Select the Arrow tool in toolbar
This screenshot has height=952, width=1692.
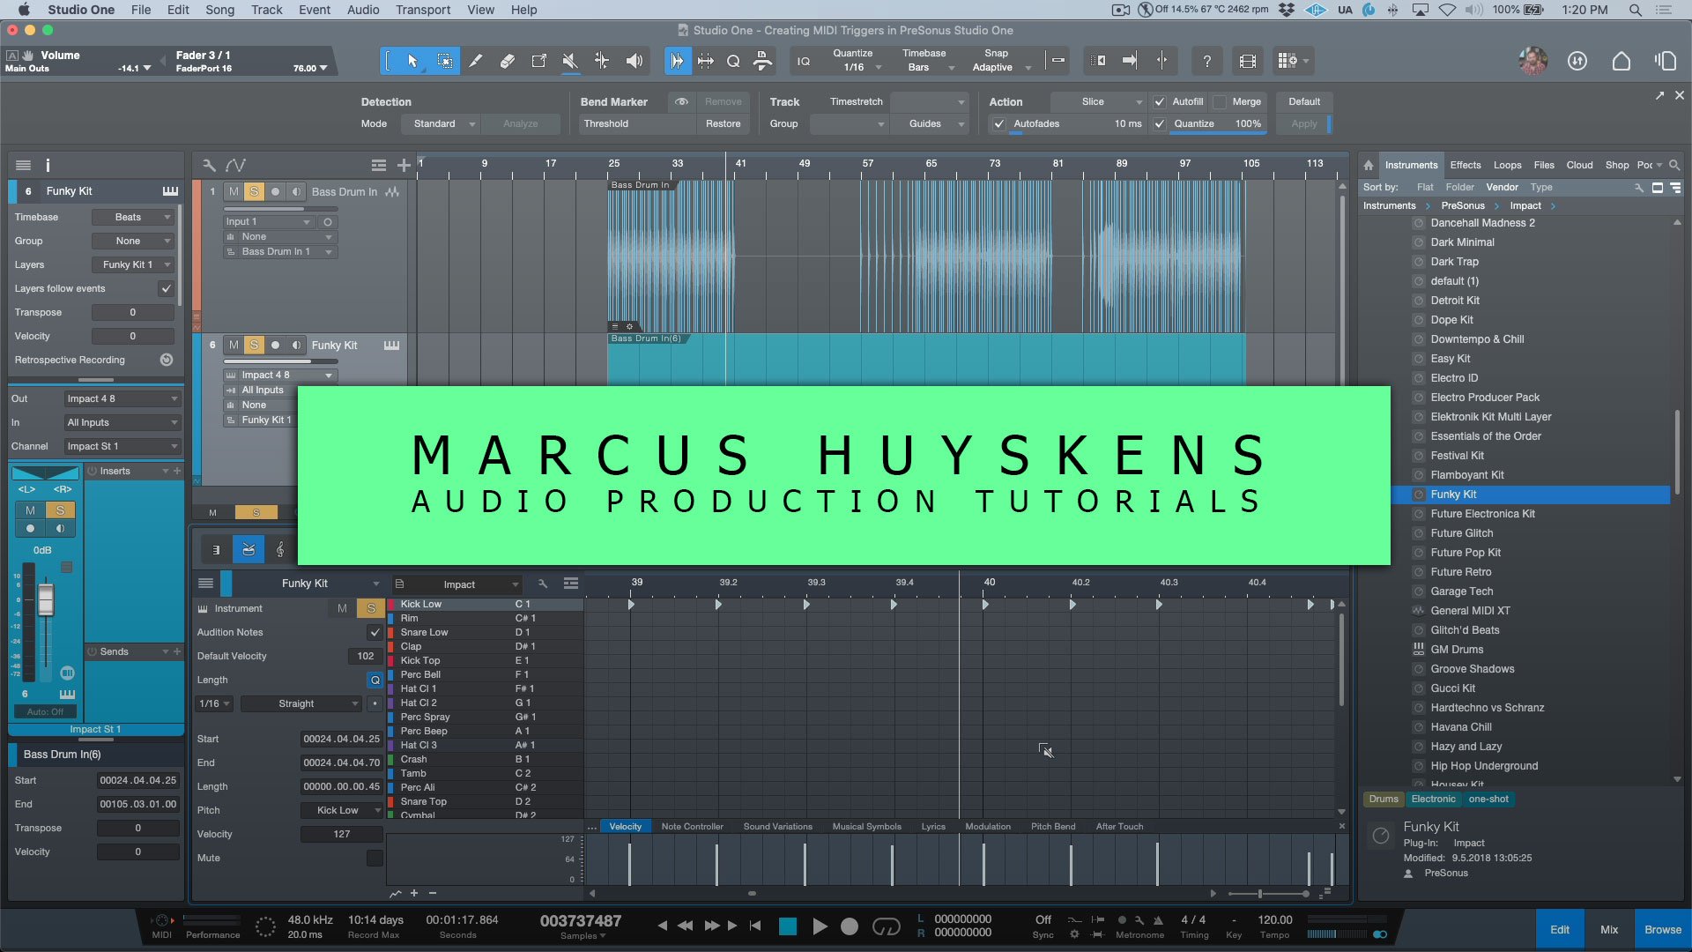point(412,61)
